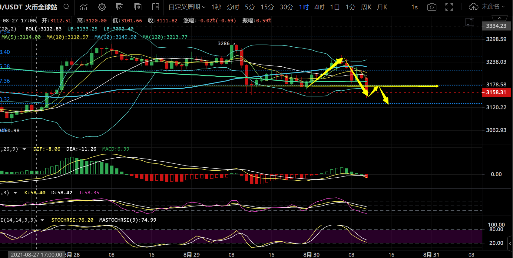
Task: Open the KDJ indicator dropdown arrow
Action: [15, 193]
